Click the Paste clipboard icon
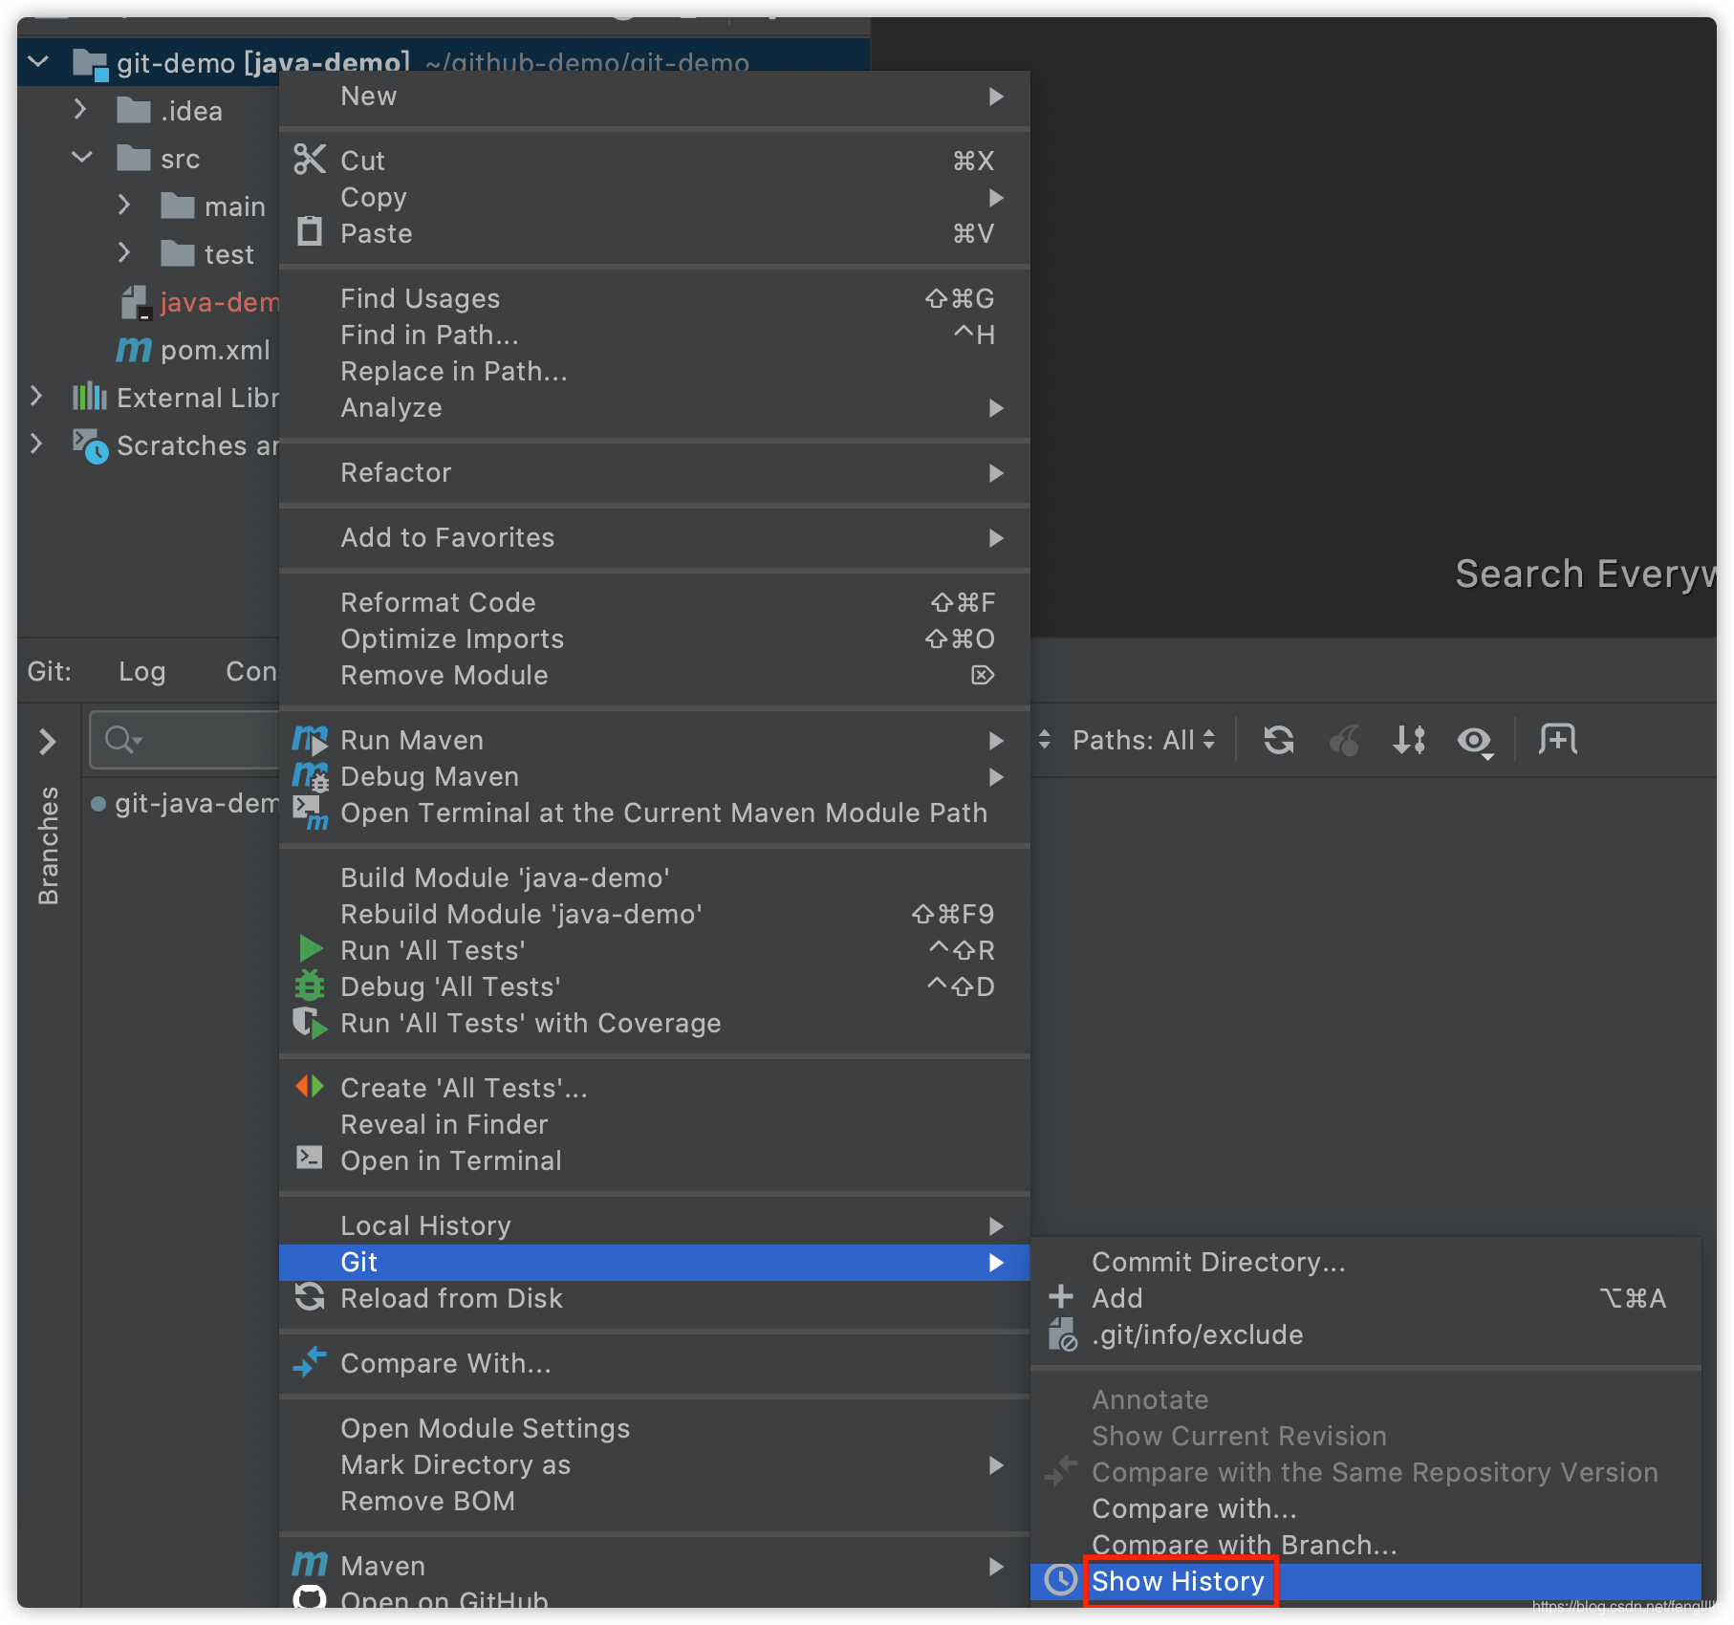 (x=310, y=232)
